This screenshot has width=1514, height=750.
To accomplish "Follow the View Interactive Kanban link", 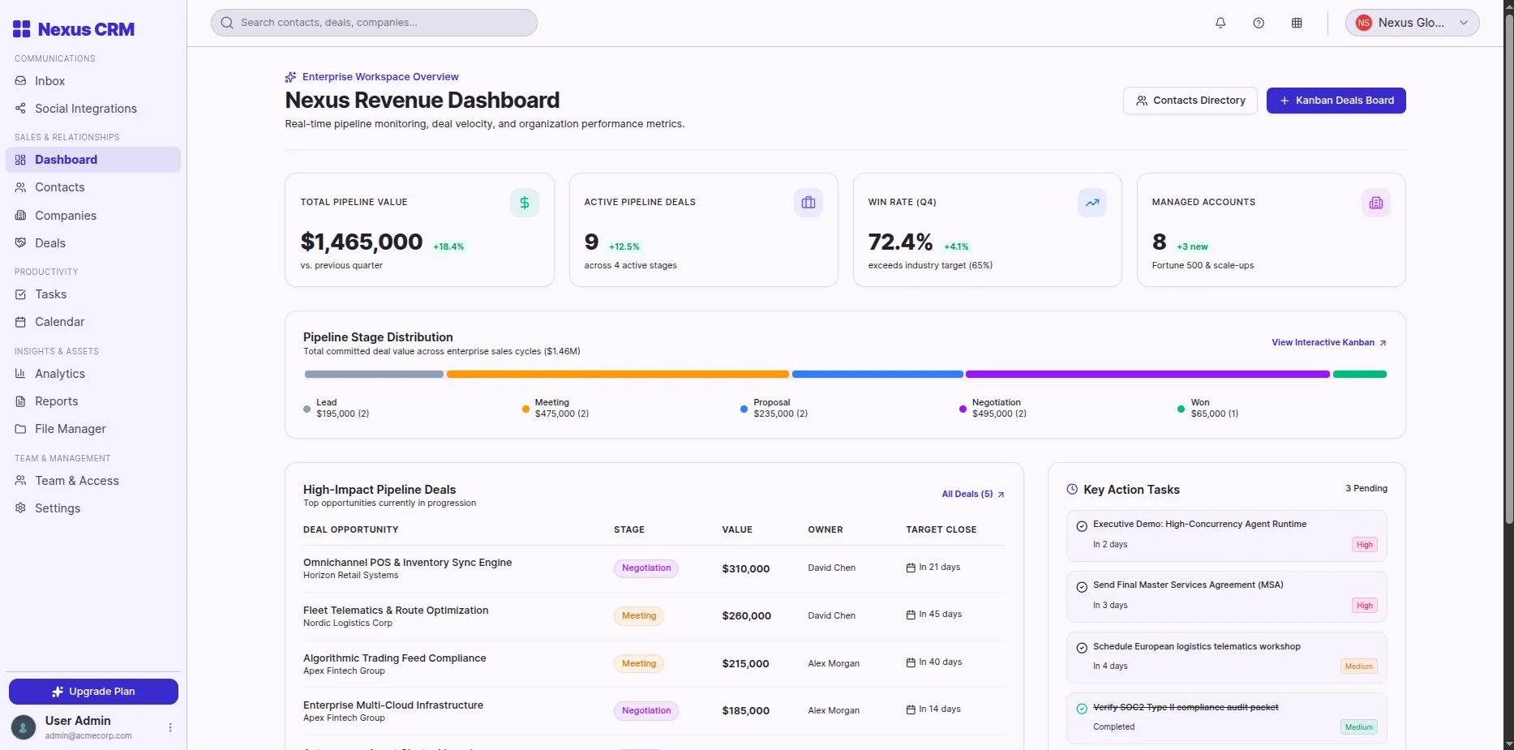I will point(1329,342).
